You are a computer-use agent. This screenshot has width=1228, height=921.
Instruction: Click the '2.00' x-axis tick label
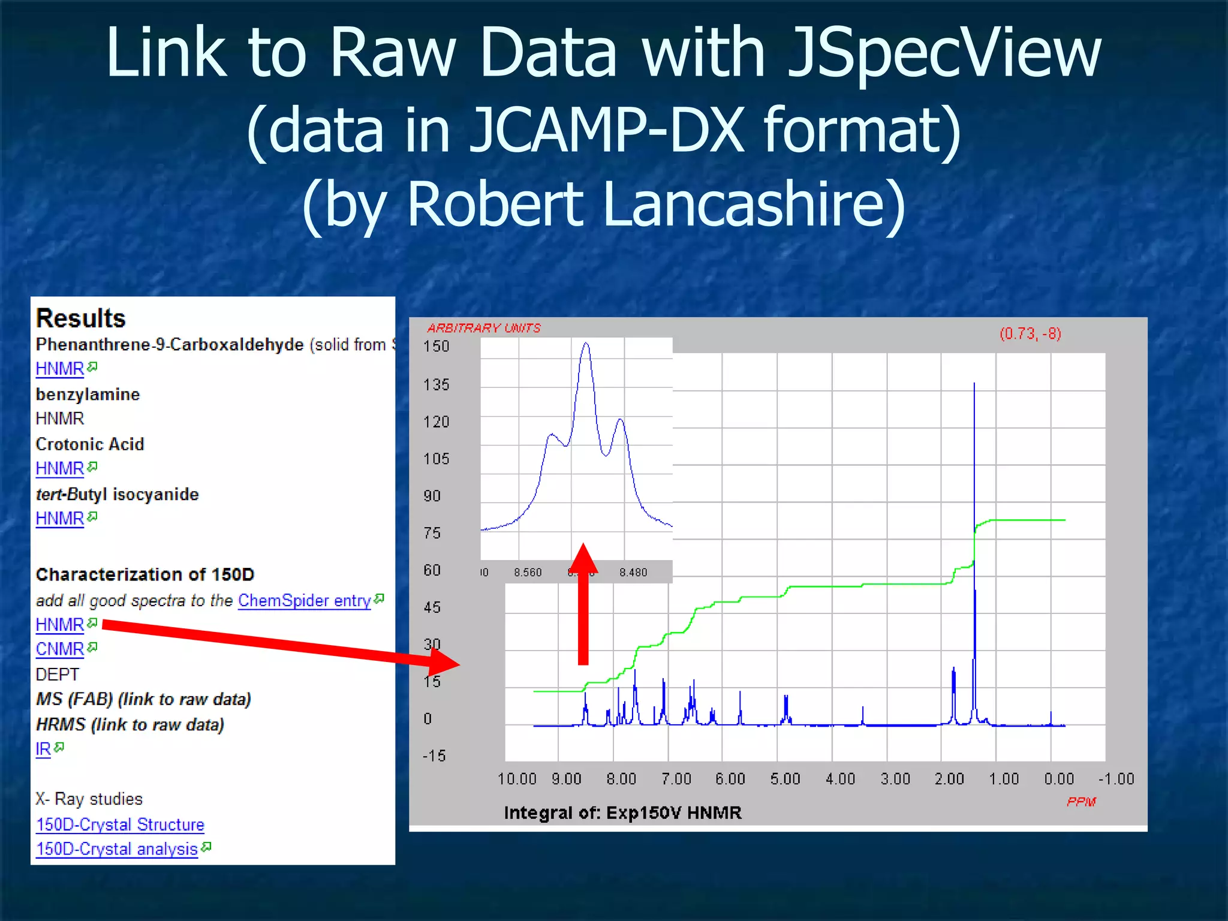(x=949, y=779)
